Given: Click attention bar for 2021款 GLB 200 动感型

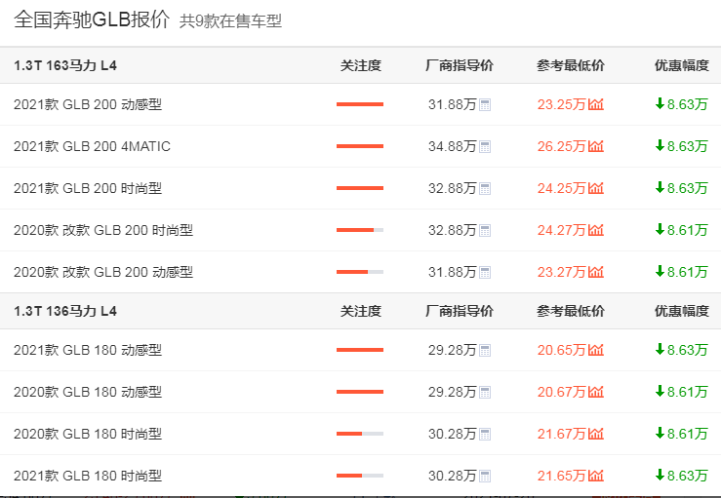Looking at the screenshot, I should coord(360,104).
